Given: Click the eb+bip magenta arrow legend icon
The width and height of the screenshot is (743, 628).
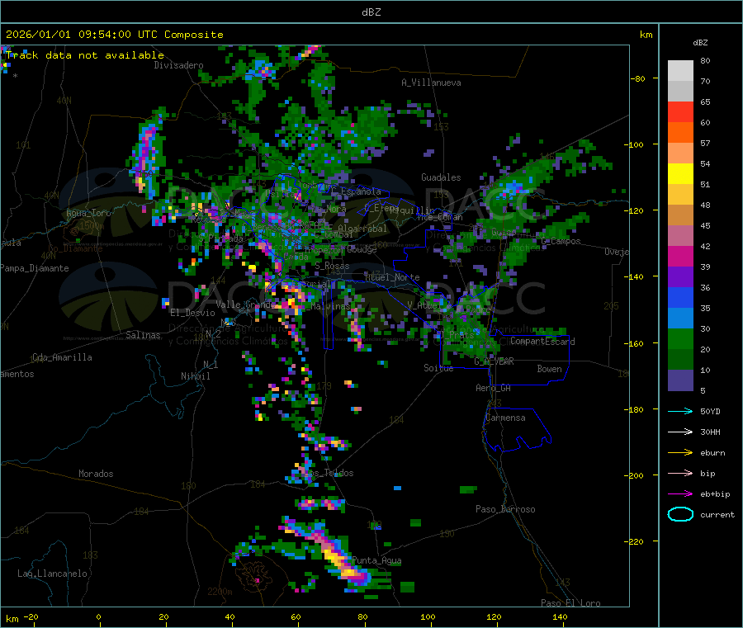Looking at the screenshot, I should click(680, 493).
